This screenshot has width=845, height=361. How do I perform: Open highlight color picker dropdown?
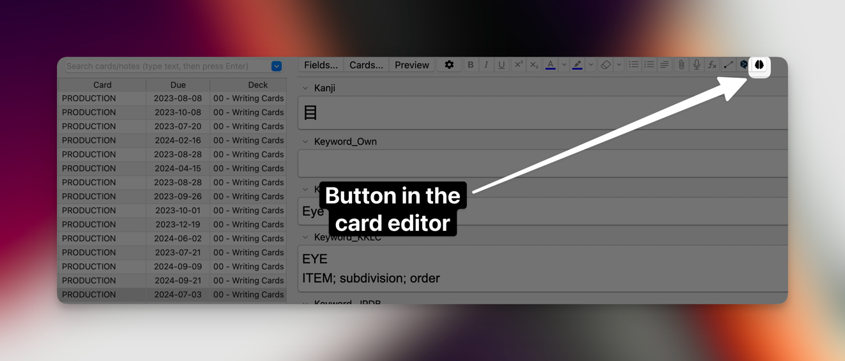pyautogui.click(x=591, y=65)
